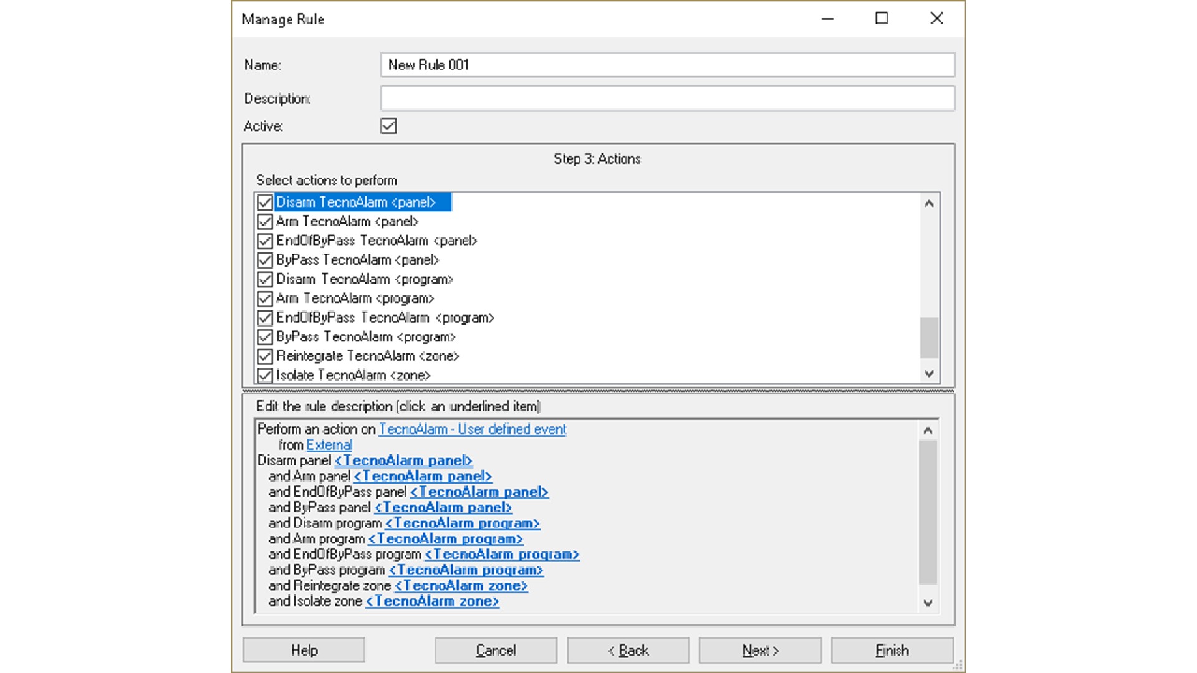The image size is (1197, 673).
Task: Edit EndOfByPass program <TecnoAlarm program> link
Action: coord(502,554)
